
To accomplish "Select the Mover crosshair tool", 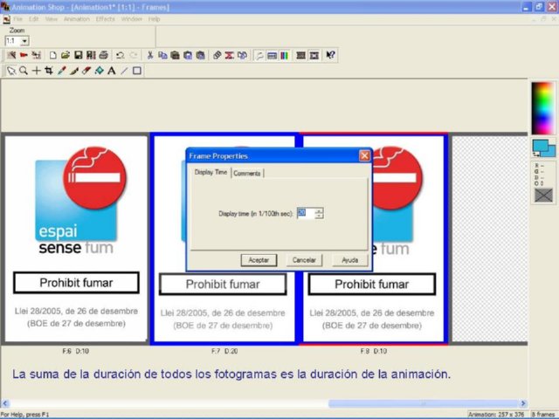I will (37, 71).
